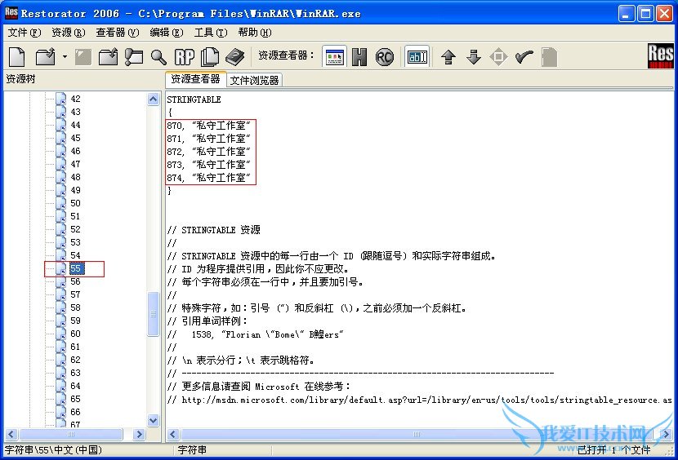Click string line 872 in the editor
Screen dimensions: 678x460
209,152
